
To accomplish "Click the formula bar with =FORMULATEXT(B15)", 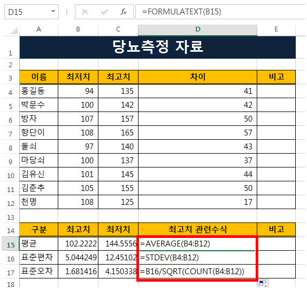I will 220,12.
